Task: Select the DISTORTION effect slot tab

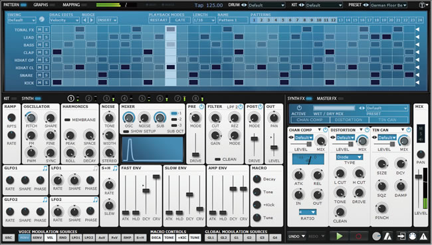Action: (348, 120)
